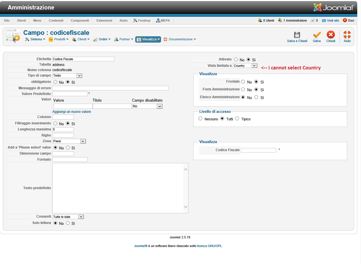
Task: Click the licenza GNU/GPL link
Action: (x=210, y=246)
